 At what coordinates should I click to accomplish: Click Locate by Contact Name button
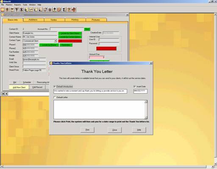pos(70,37)
